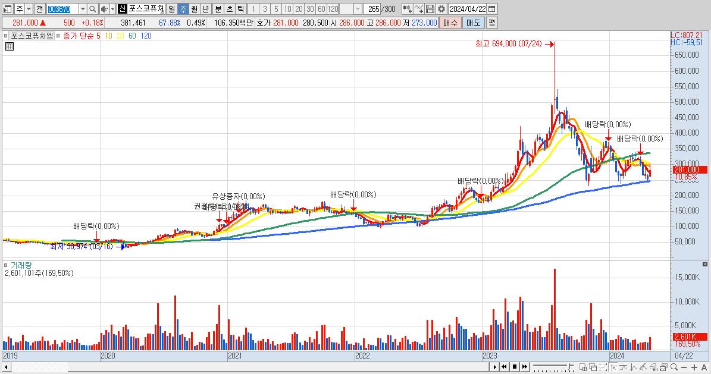Select the 초 (second) period button

click(230, 9)
